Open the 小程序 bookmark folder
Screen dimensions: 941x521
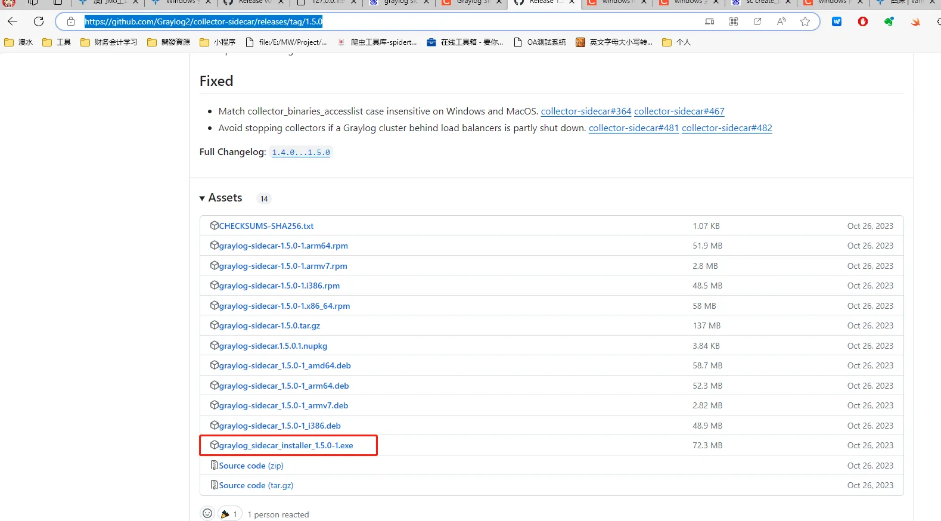pyautogui.click(x=218, y=42)
